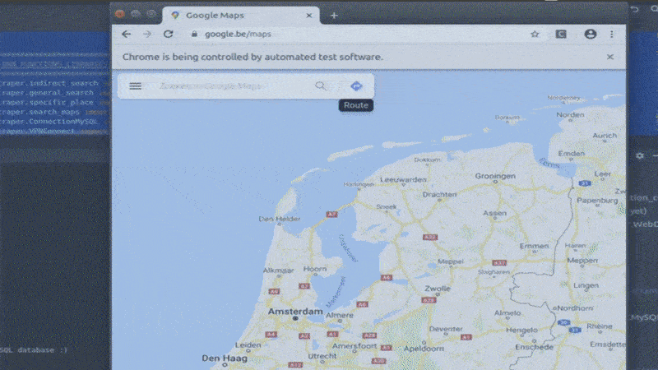Click the Nordhorn label on the map
Viewport: 658px width, 370px height.
pyautogui.click(x=575, y=308)
